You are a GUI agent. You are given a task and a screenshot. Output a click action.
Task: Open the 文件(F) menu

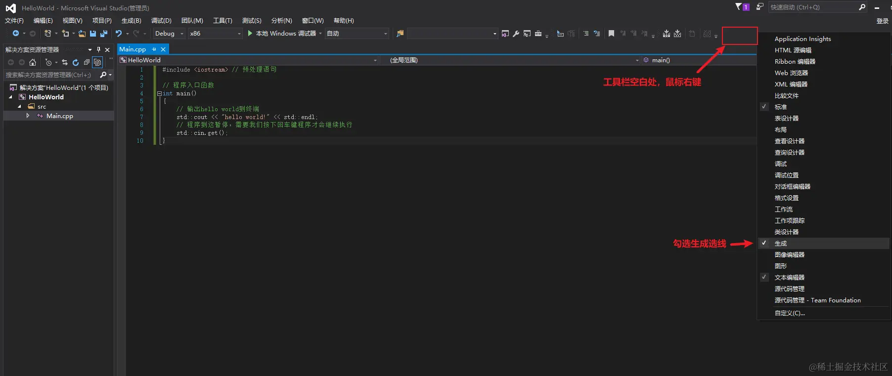click(x=14, y=20)
